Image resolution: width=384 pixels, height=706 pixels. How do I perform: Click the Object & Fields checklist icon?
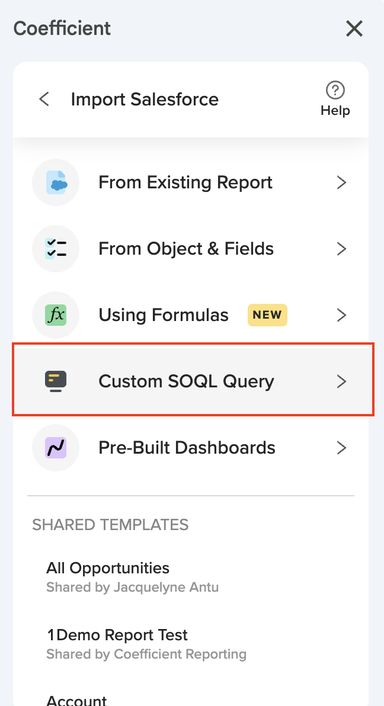pyautogui.click(x=56, y=249)
